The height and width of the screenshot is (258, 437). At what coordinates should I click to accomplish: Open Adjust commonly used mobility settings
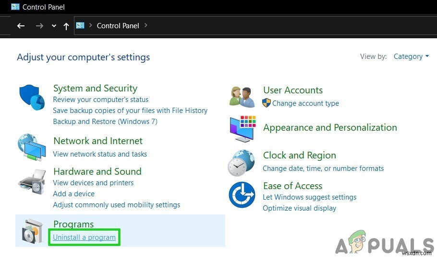click(x=117, y=205)
